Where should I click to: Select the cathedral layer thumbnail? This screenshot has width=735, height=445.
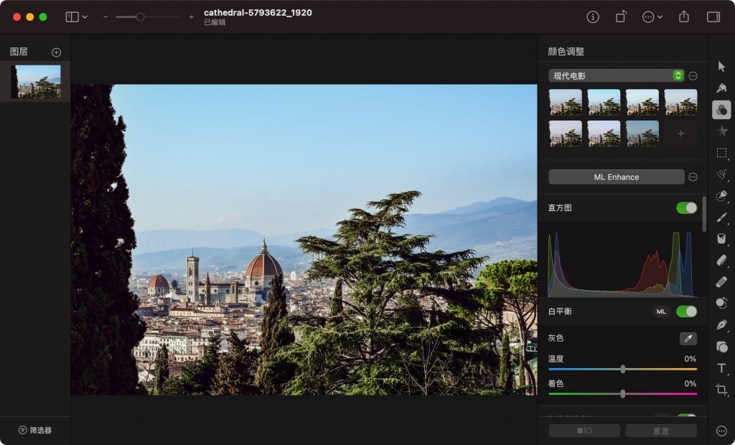pyautogui.click(x=35, y=82)
